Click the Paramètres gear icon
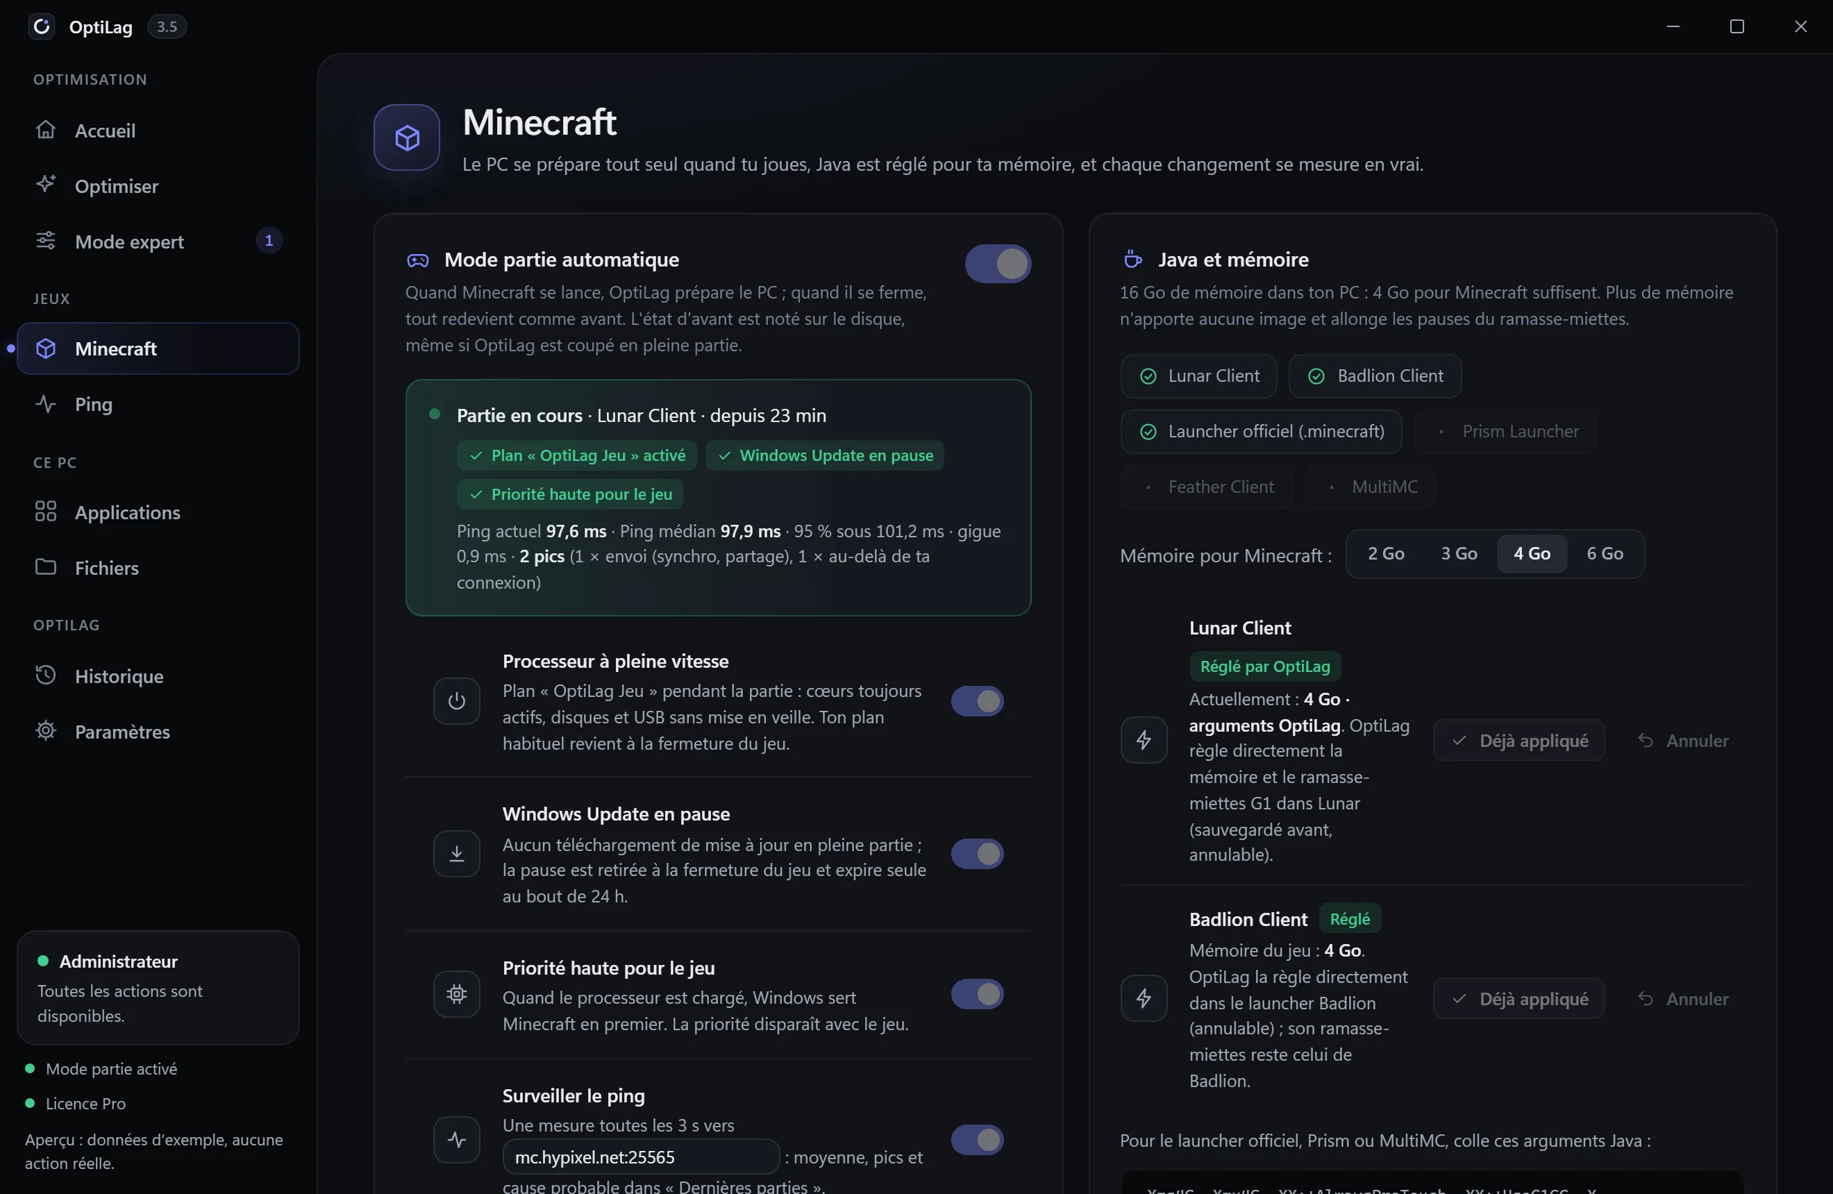The width and height of the screenshot is (1833, 1194). pos(47,730)
